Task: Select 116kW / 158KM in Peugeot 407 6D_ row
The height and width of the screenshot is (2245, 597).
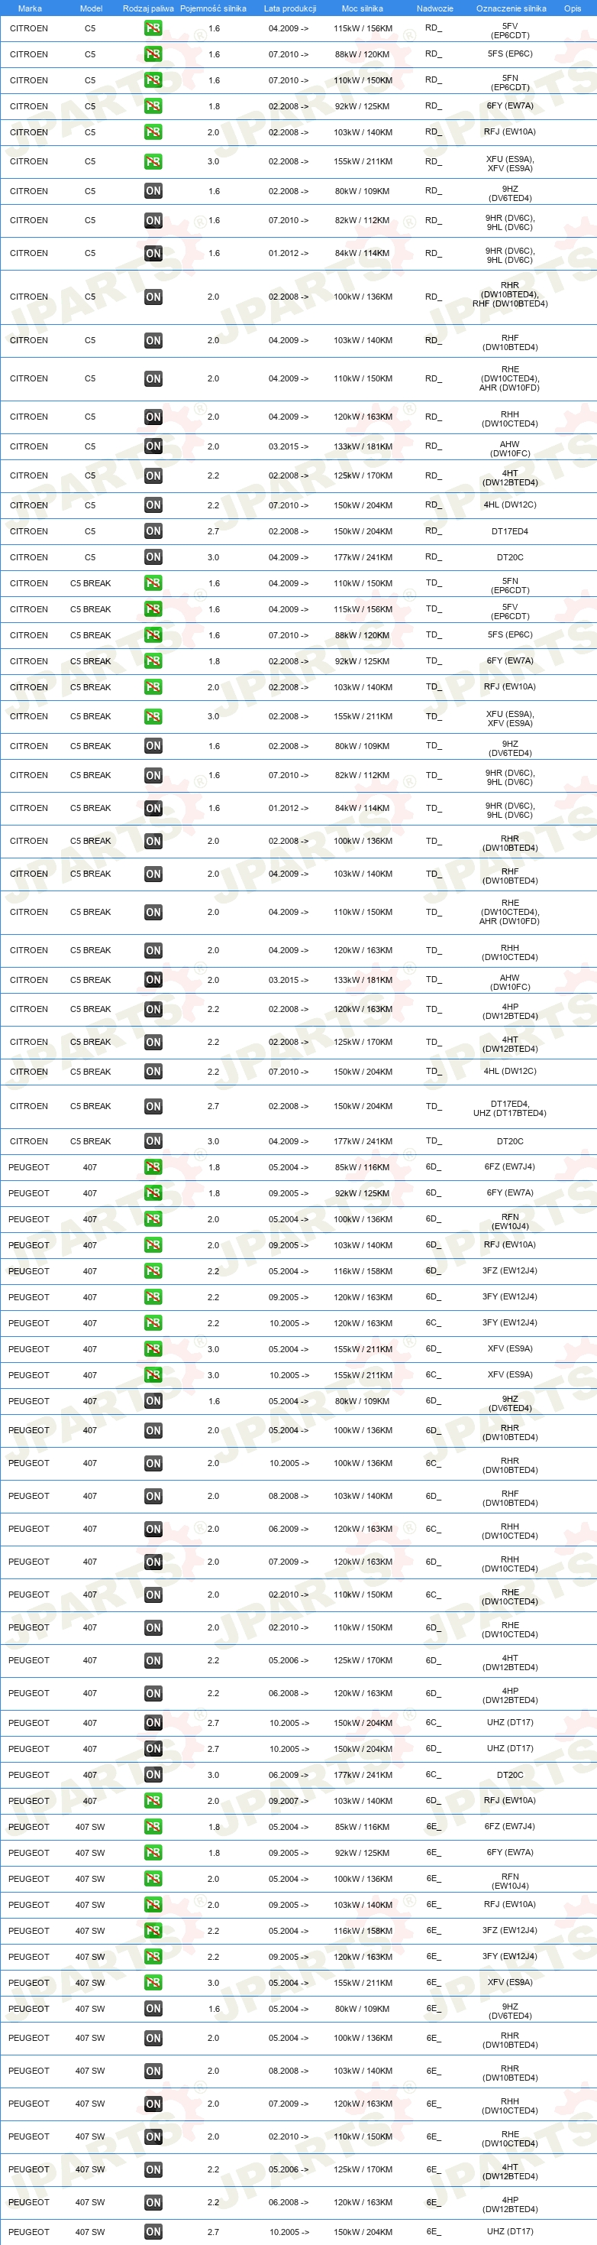Action: tap(363, 1270)
